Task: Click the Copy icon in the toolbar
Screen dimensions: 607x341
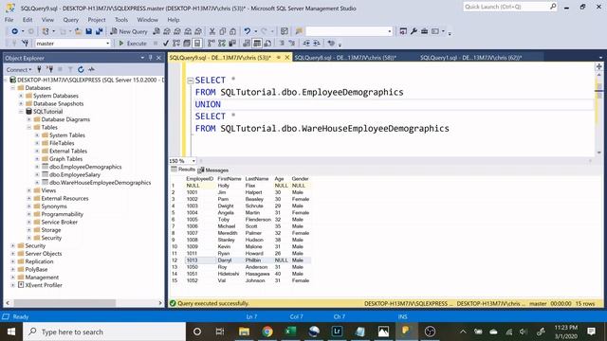Action: coord(223,31)
